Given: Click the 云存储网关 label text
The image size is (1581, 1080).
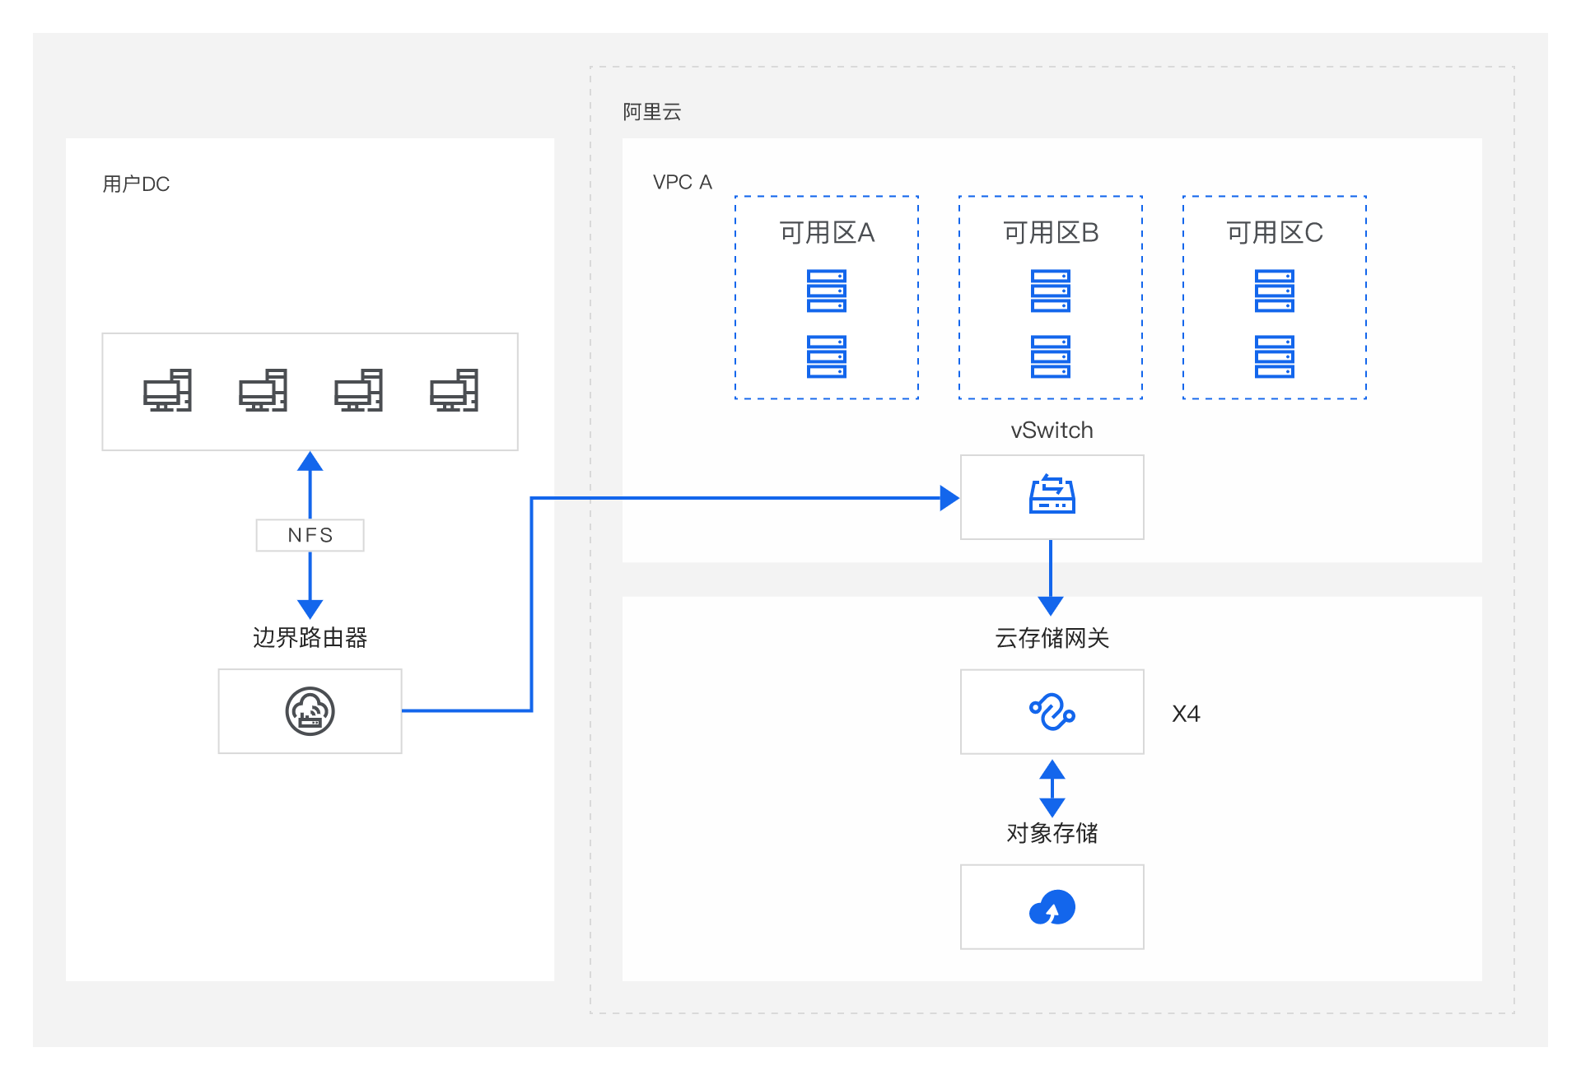Looking at the screenshot, I should click(1052, 638).
